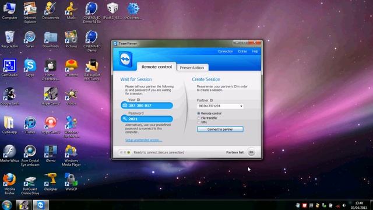Launch CamStudio from the desktop
Viewport: 373px width, 210px height.
click(9, 68)
